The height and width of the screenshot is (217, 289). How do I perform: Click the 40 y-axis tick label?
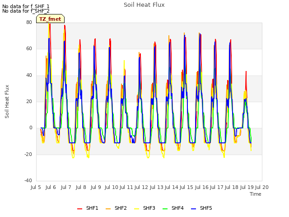pyautogui.click(x=29, y=75)
